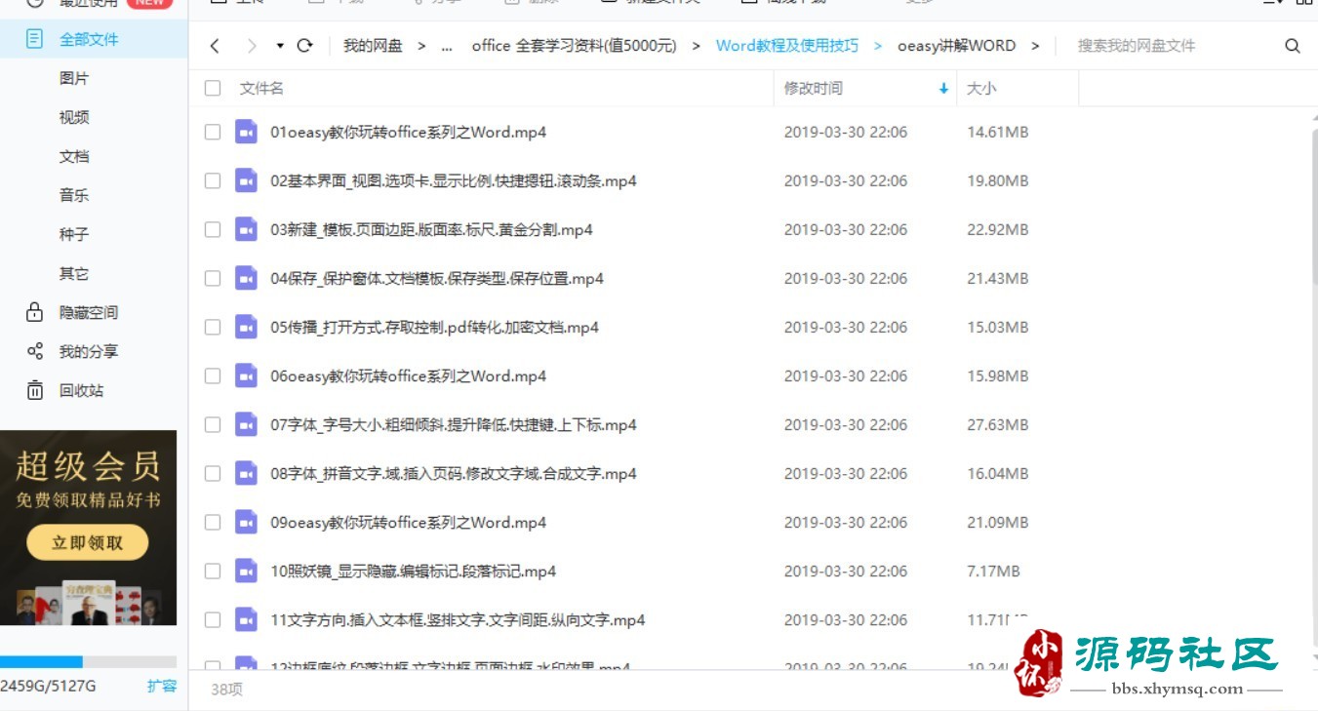This screenshot has height=711, width=1318.
Task: Click the back arrow in navigation bar
Action: point(215,46)
